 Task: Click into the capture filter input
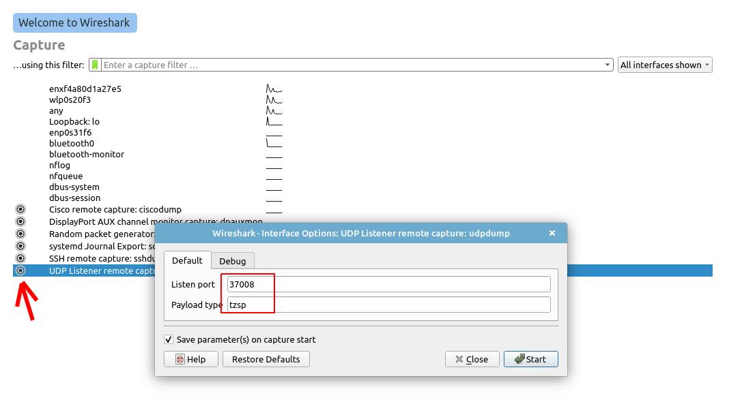(x=352, y=65)
